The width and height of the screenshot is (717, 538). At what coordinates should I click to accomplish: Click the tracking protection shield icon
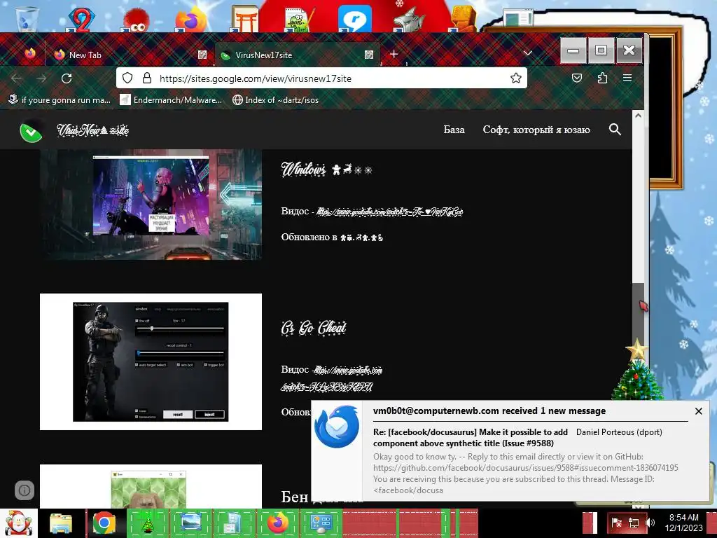tap(127, 78)
